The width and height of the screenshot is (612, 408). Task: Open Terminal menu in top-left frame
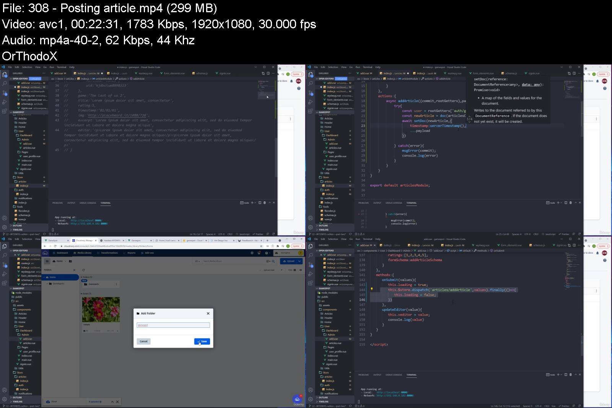[61, 67]
